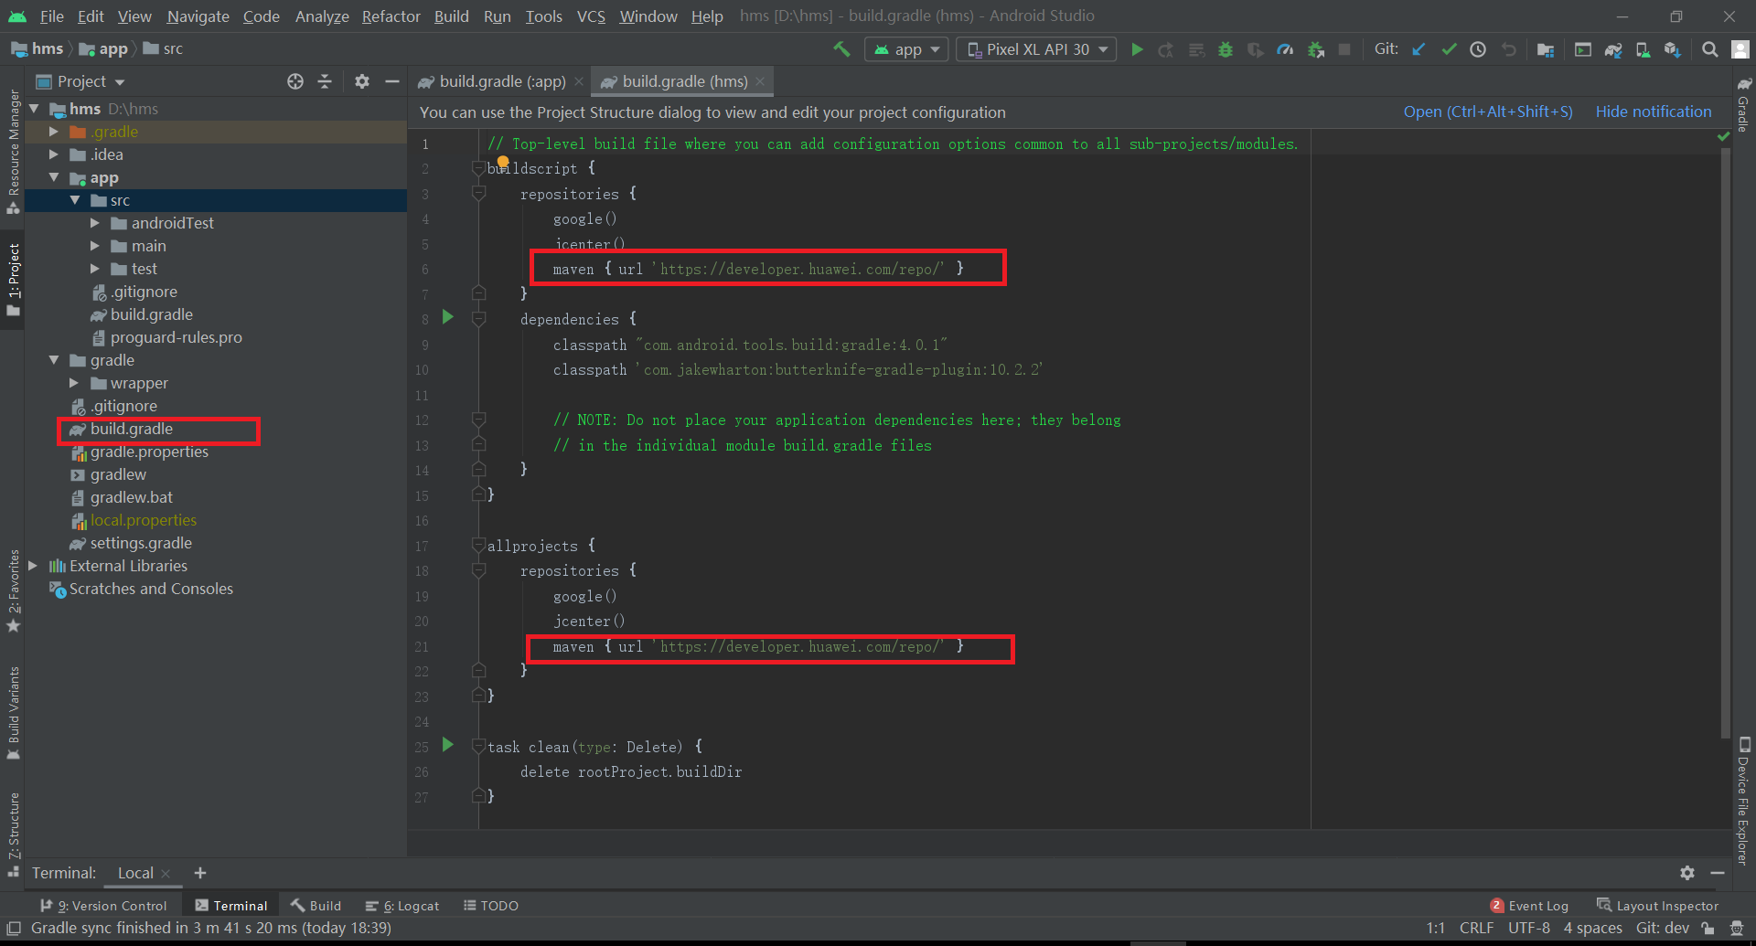Click the intention lightbulb on buildscript line
Image resolution: width=1756 pixels, height=946 pixels.
(503, 163)
